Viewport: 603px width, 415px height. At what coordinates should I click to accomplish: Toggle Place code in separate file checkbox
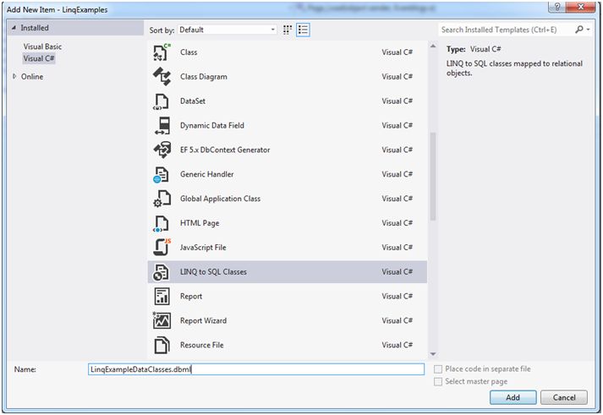pyautogui.click(x=437, y=369)
